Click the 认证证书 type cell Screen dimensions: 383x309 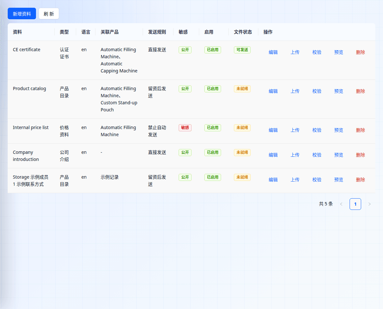click(64, 53)
